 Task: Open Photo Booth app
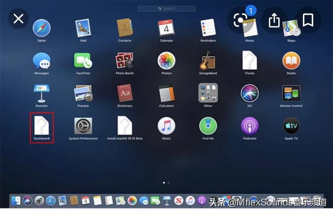pos(125,61)
